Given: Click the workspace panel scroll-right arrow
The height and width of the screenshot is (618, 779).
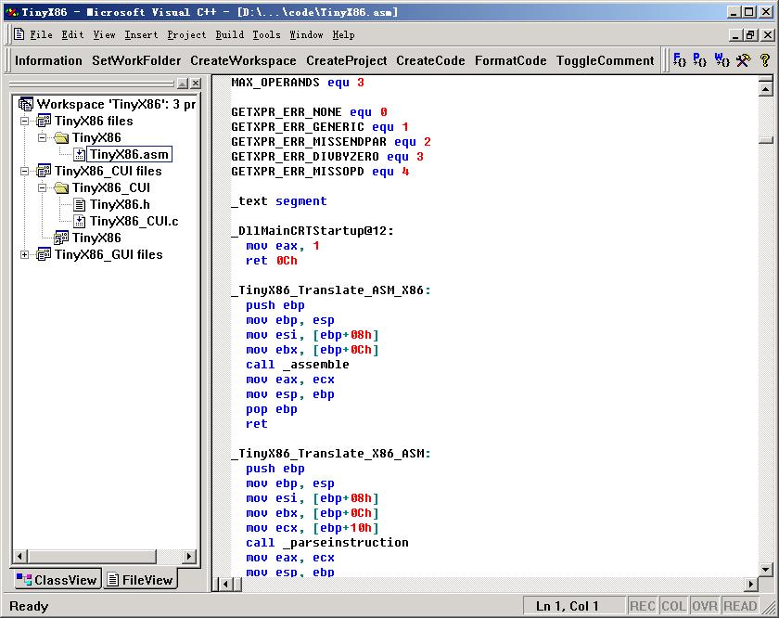Looking at the screenshot, I should tap(189, 556).
